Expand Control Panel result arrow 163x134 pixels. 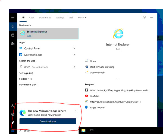point(74,48)
